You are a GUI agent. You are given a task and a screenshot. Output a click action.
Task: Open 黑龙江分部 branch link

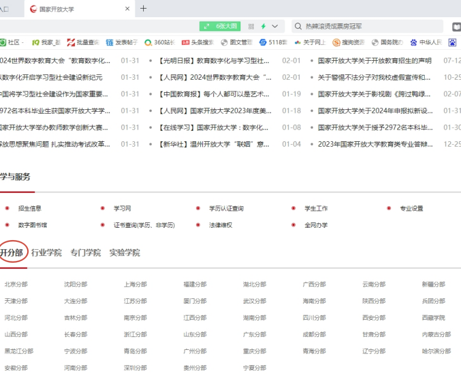(19, 351)
